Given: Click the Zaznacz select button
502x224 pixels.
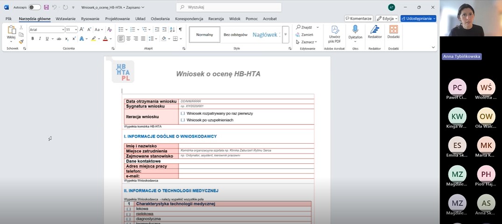Looking at the screenshot, I should [306, 42].
